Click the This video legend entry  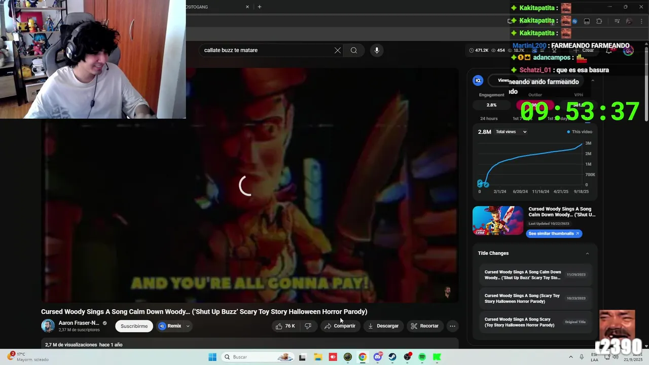coord(580,132)
